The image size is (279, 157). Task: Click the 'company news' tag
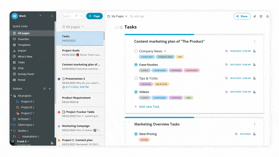click(x=165, y=57)
